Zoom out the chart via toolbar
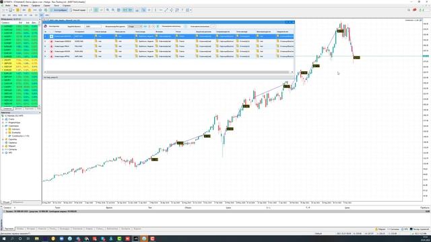Viewport: 431px width, 242px height. click(113, 10)
